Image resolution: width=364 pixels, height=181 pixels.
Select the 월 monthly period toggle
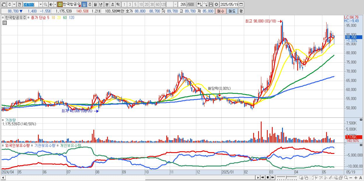(95, 4)
